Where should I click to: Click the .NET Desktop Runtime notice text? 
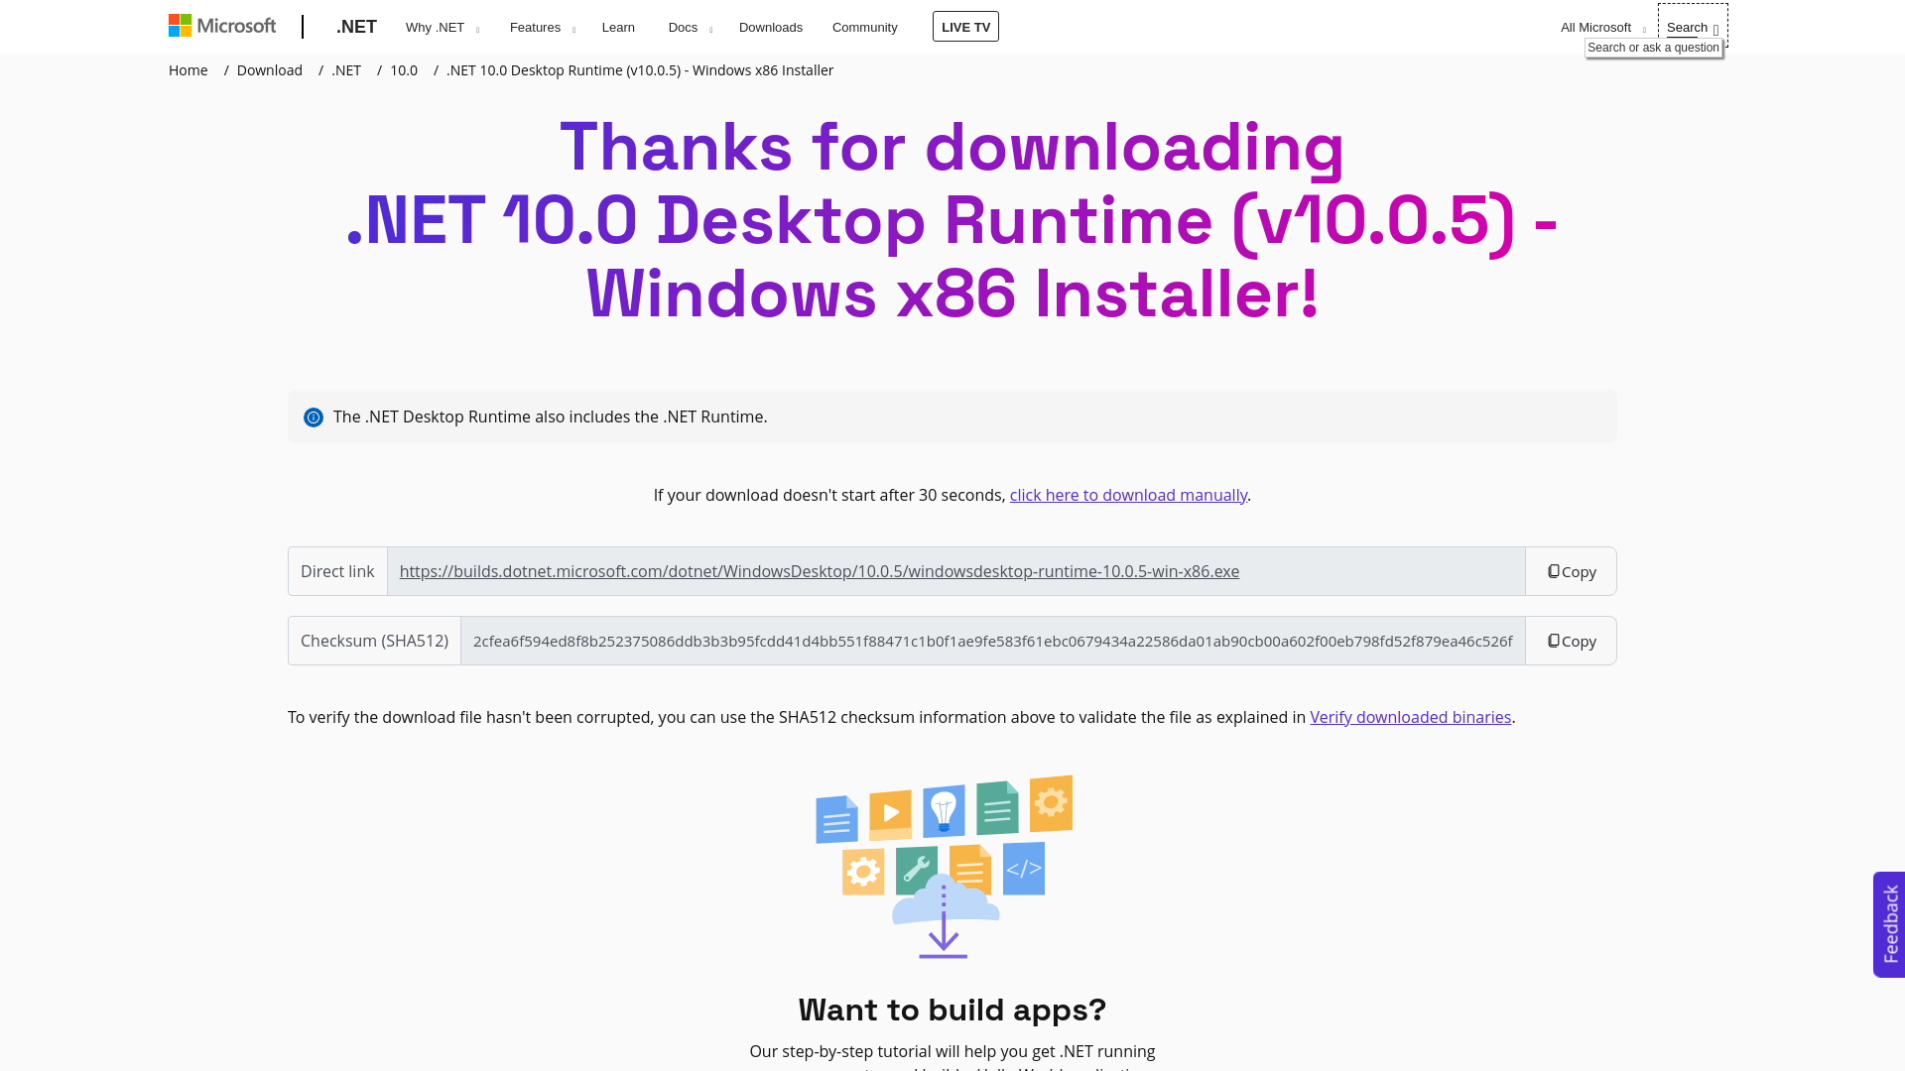551,416
